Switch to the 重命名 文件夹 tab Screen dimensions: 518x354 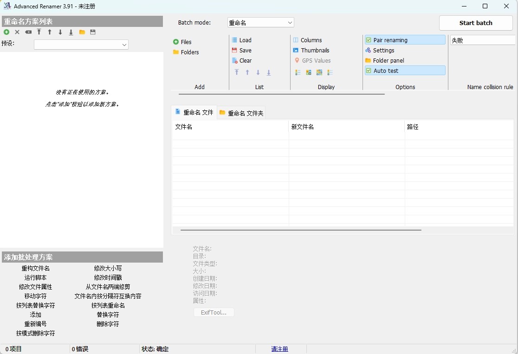click(241, 112)
